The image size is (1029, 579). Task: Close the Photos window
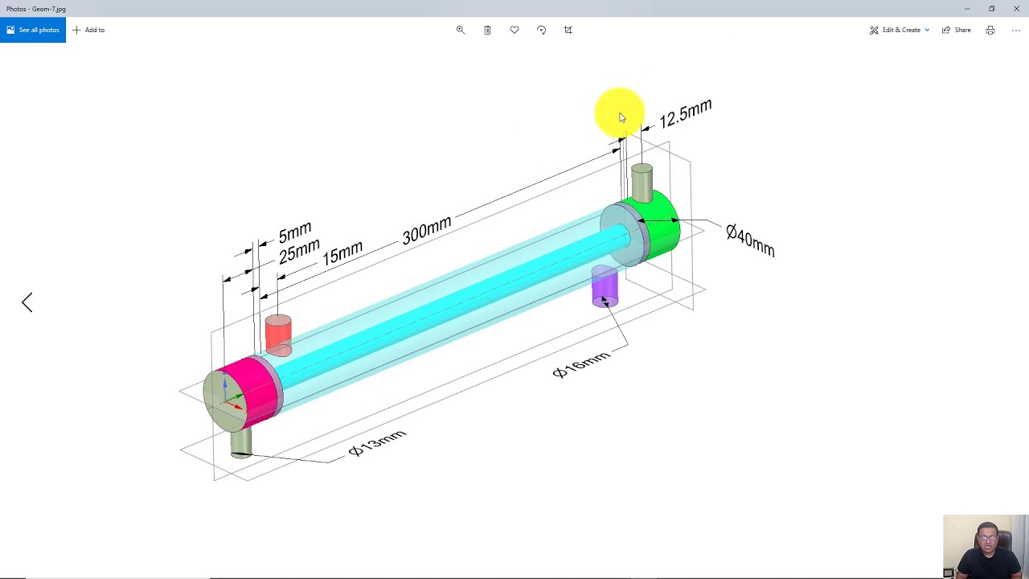(x=1016, y=9)
